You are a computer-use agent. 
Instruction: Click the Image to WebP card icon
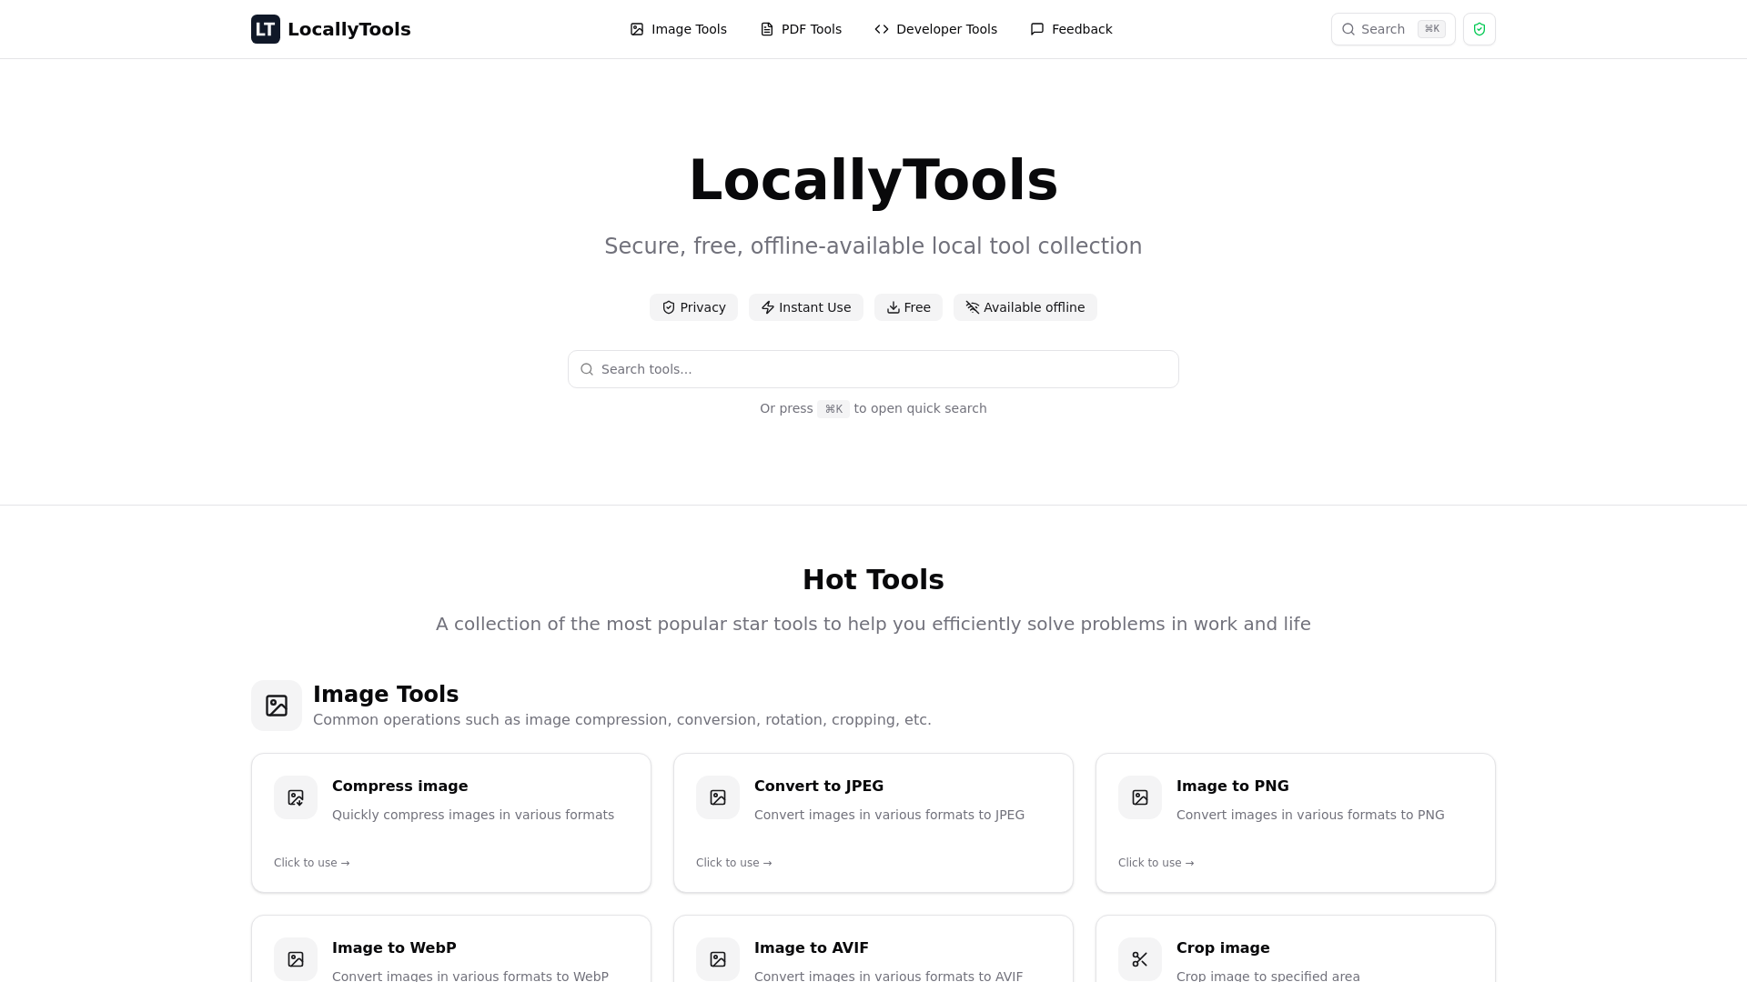(x=296, y=959)
